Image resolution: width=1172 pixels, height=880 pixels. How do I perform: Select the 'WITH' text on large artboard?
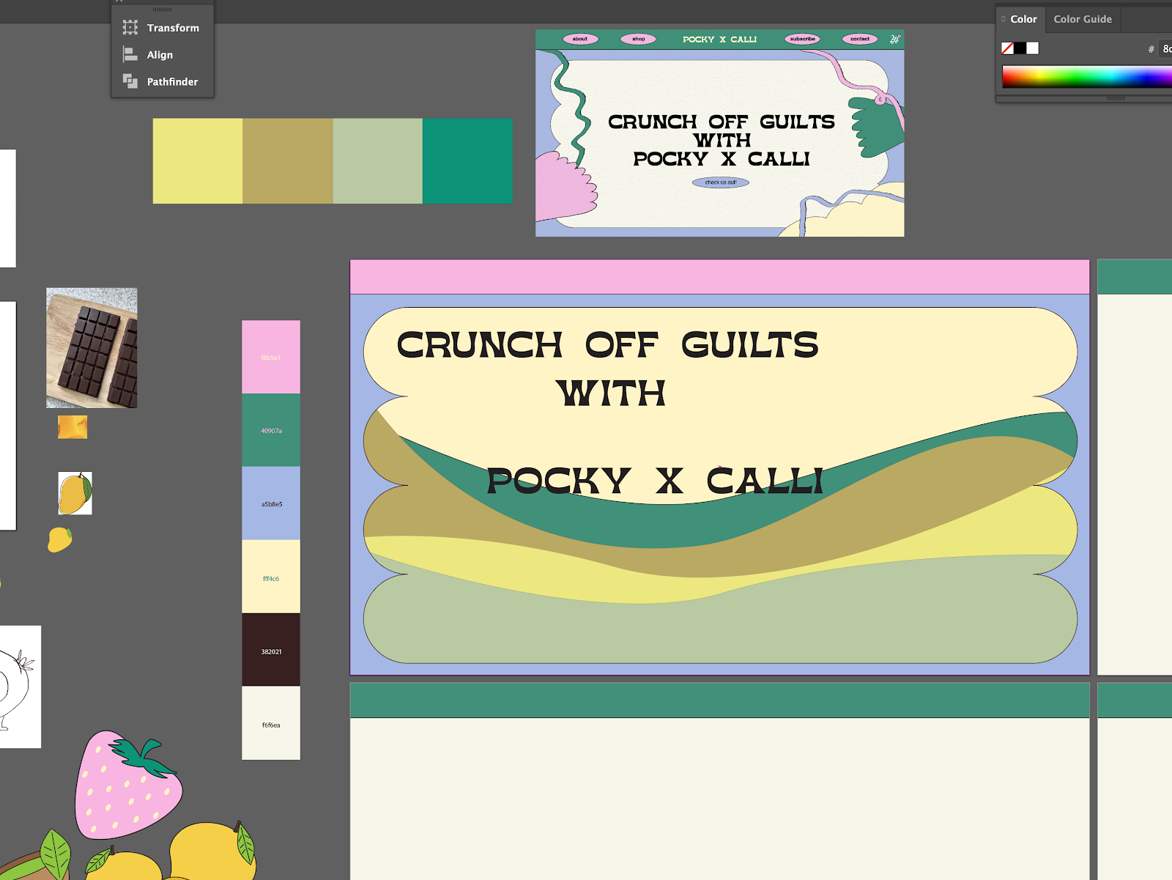click(x=611, y=393)
